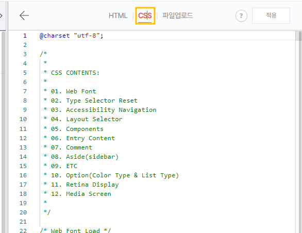Select the CSS tab
The height and width of the screenshot is (233, 302).
click(145, 15)
